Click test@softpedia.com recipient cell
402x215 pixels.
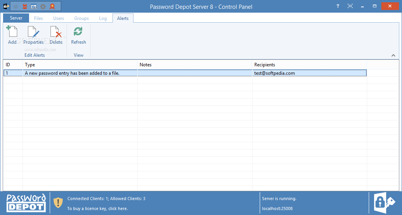[309, 73]
